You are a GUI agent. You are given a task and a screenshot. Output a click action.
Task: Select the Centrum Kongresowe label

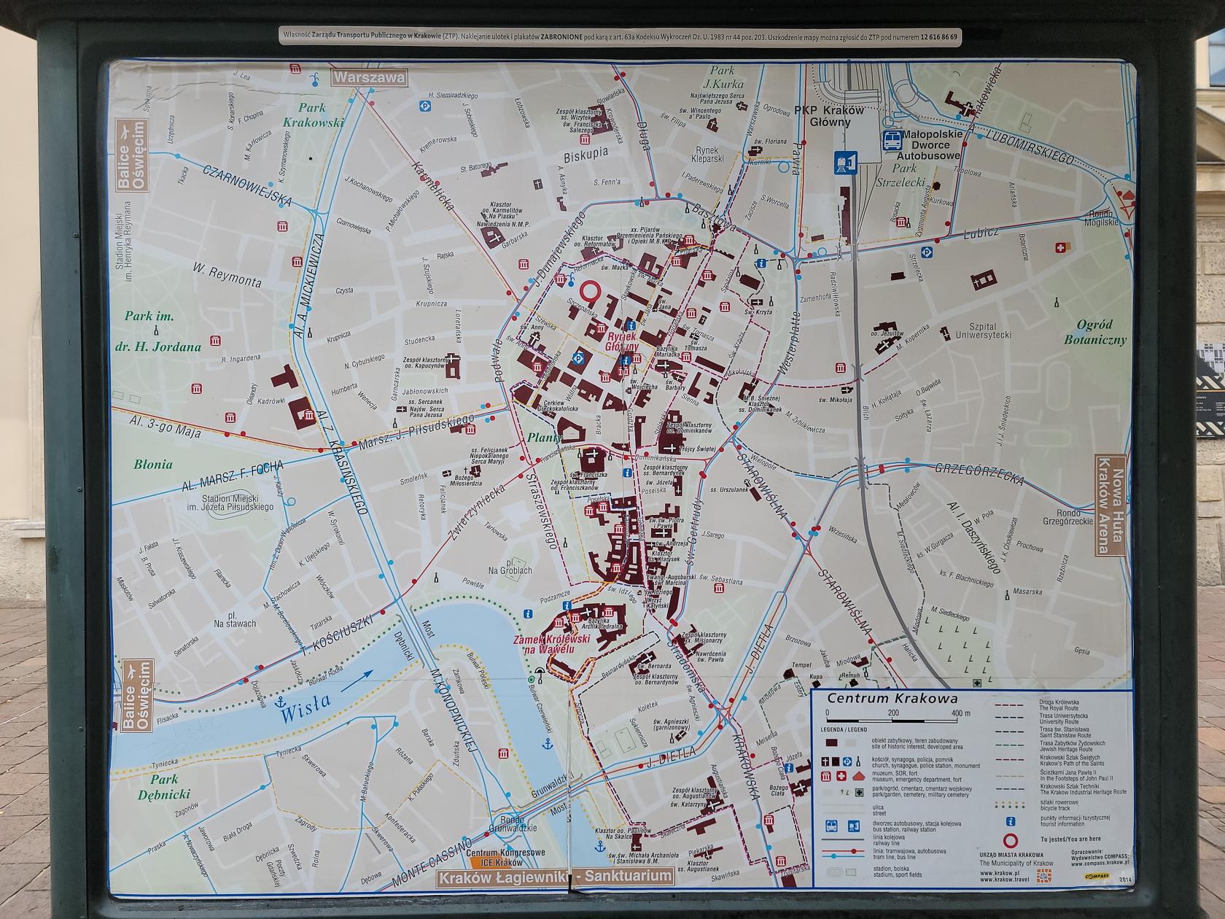[505, 852]
